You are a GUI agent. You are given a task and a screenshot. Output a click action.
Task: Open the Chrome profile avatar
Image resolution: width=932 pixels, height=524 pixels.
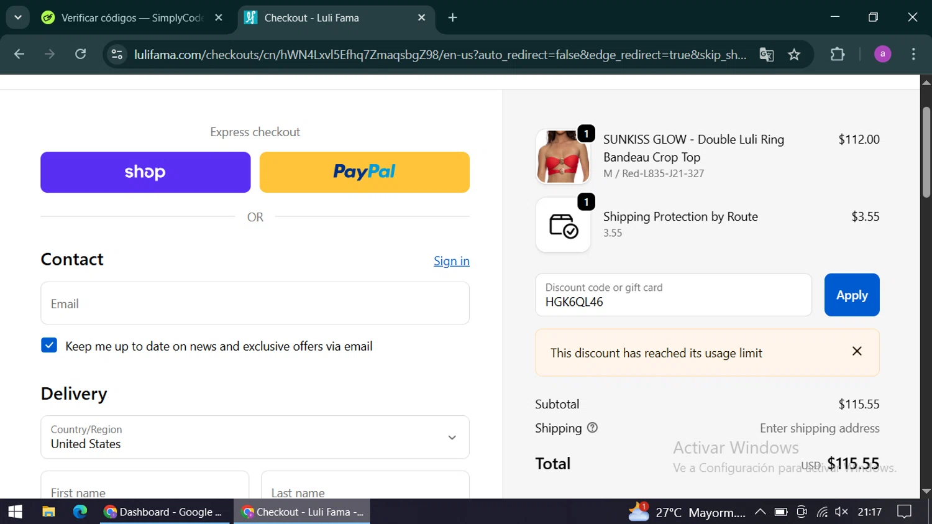882,54
